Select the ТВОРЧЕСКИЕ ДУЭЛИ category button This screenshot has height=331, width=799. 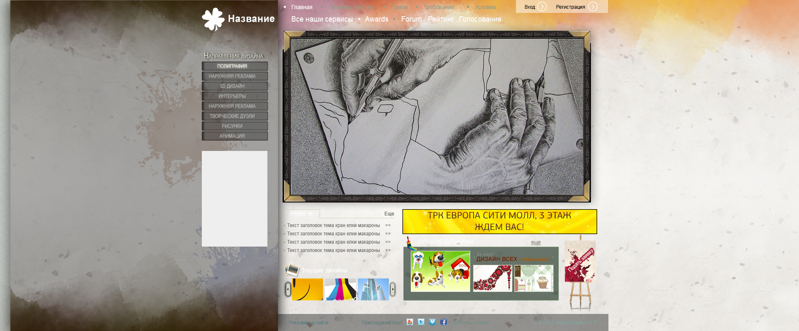[x=235, y=116]
